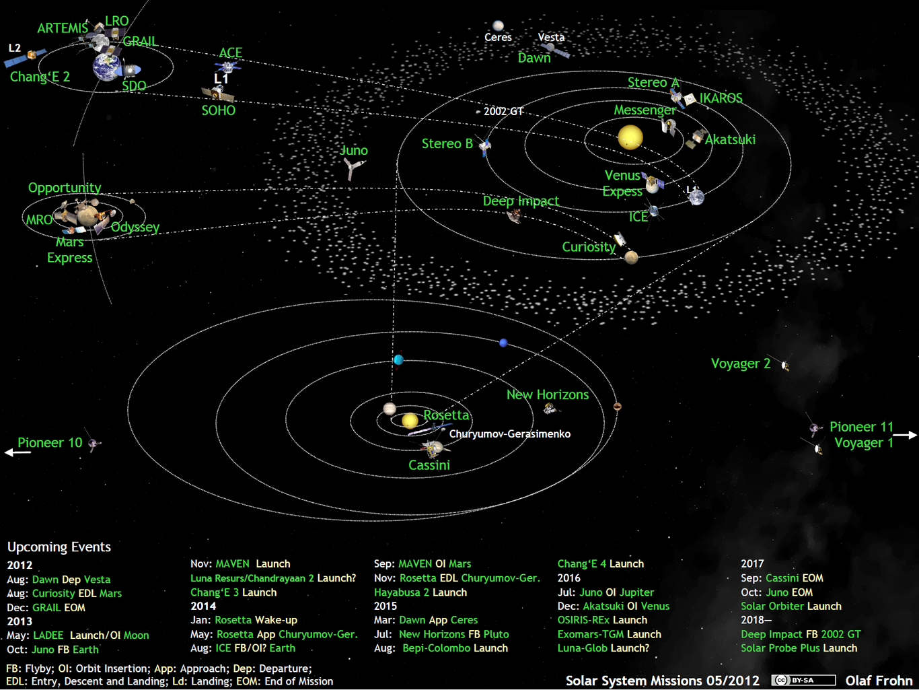Select the "OSIRIS-REx Launch" entry
Screen dimensions: 919x690
(x=602, y=620)
